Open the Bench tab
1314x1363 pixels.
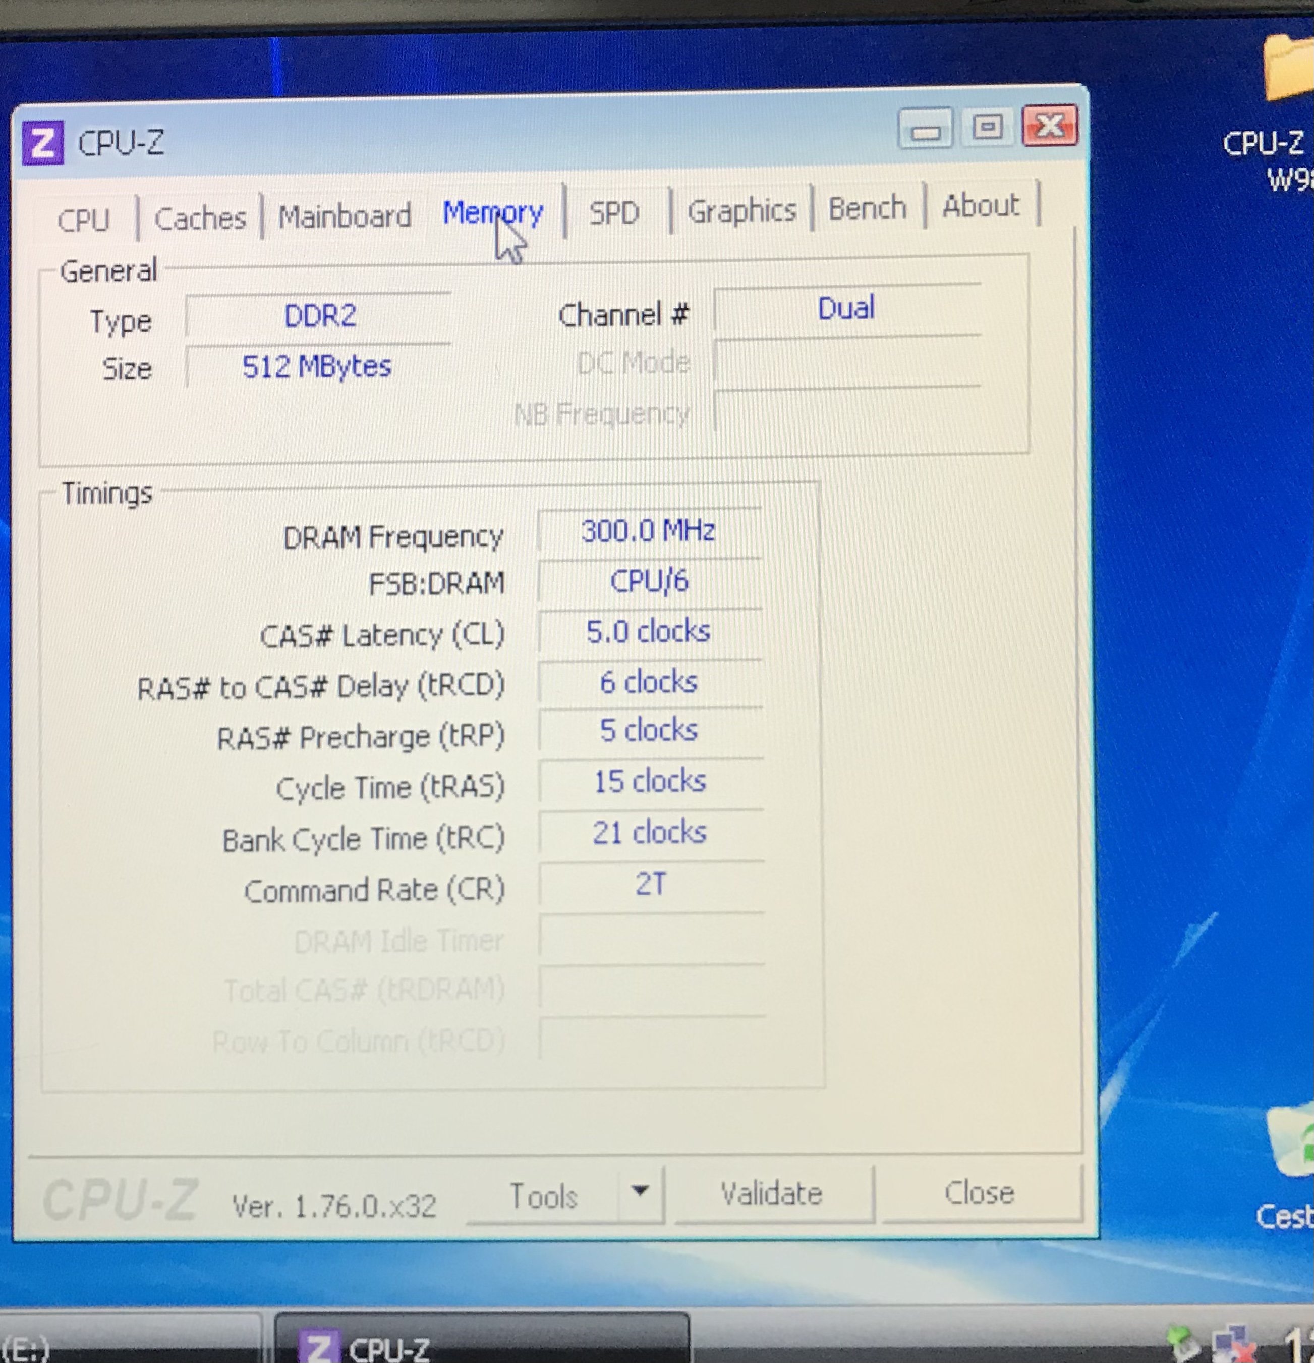pos(867,208)
